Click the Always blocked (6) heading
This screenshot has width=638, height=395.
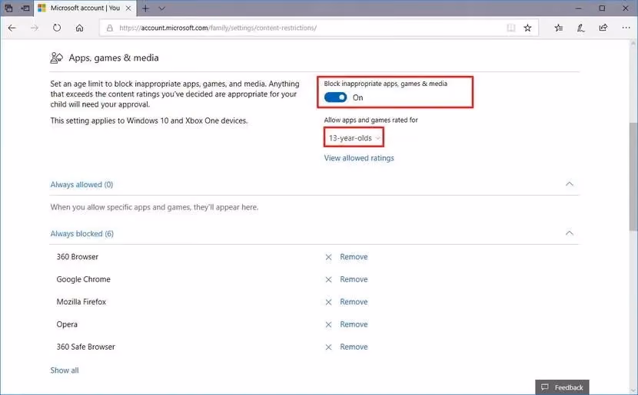click(x=82, y=234)
